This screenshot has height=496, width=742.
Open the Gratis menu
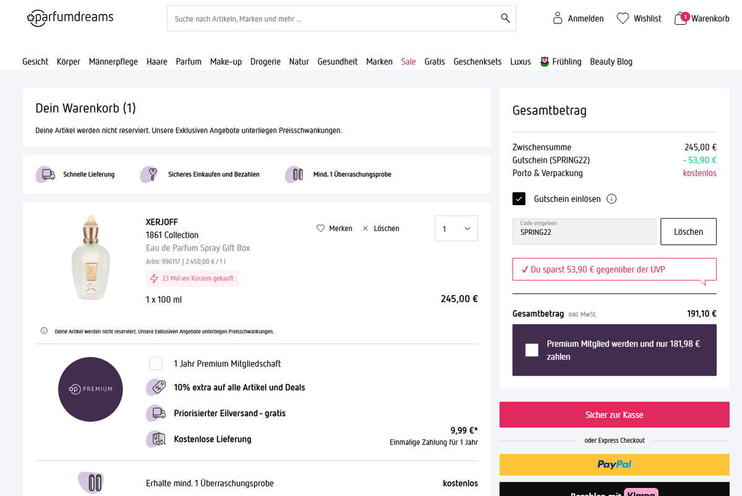click(x=435, y=62)
